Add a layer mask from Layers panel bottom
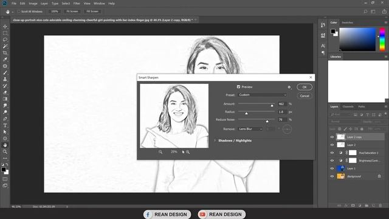Image resolution: width=389 pixels, height=219 pixels. pyautogui.click(x=353, y=206)
